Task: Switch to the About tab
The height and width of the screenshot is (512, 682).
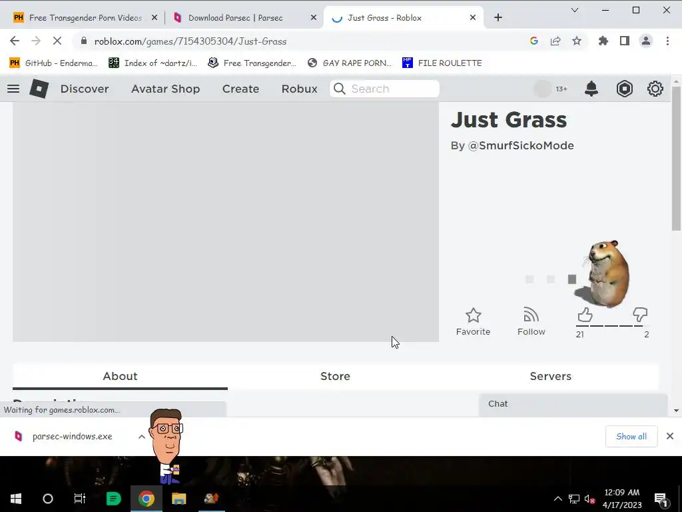Action: pyautogui.click(x=120, y=376)
